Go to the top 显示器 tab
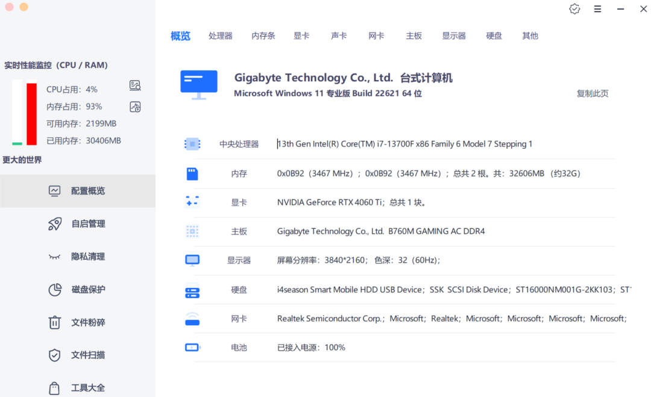Viewport: 651px width, 397px height. click(x=454, y=36)
